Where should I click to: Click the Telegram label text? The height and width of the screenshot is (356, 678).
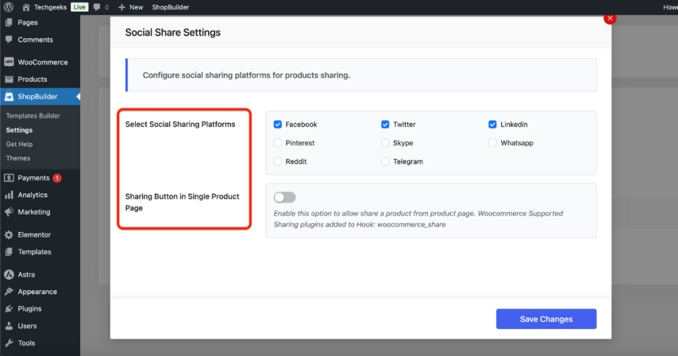(x=408, y=161)
